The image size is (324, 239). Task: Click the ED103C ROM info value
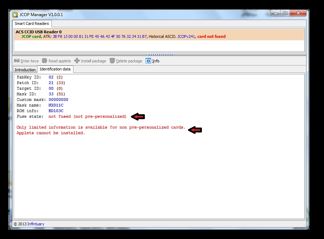[56, 111]
